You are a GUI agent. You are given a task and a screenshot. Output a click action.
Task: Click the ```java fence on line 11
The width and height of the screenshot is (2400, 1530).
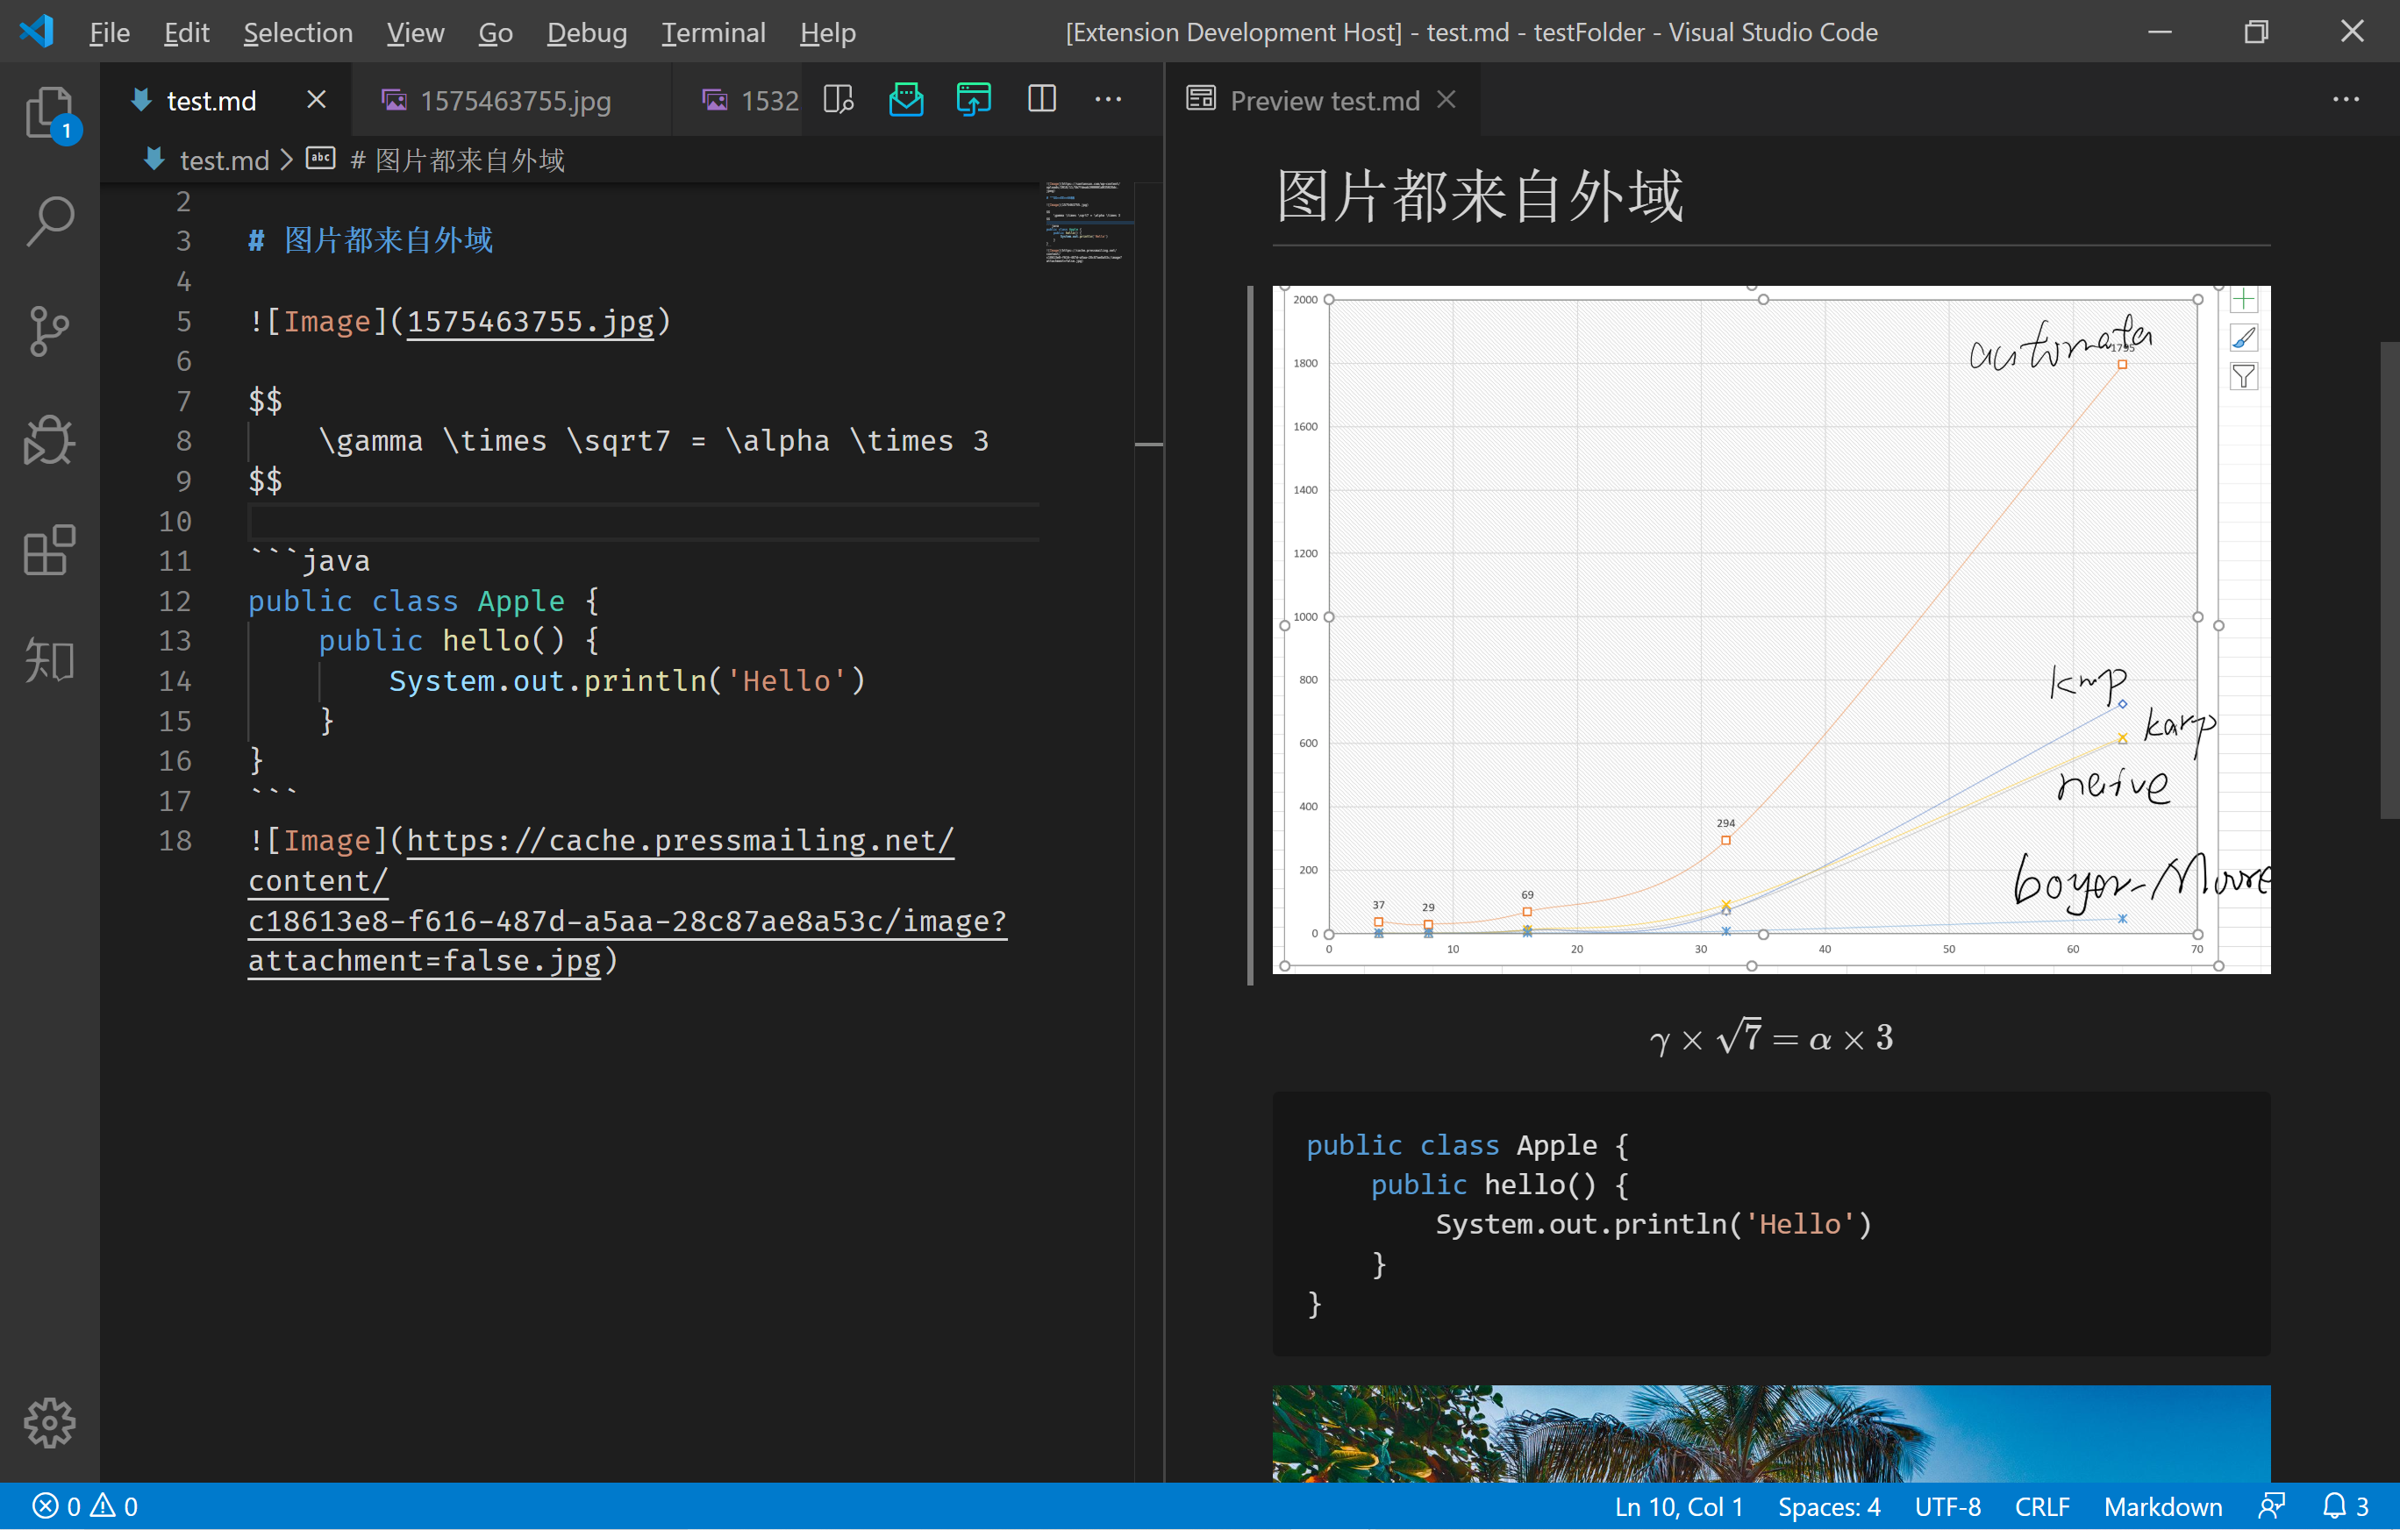tap(310, 561)
